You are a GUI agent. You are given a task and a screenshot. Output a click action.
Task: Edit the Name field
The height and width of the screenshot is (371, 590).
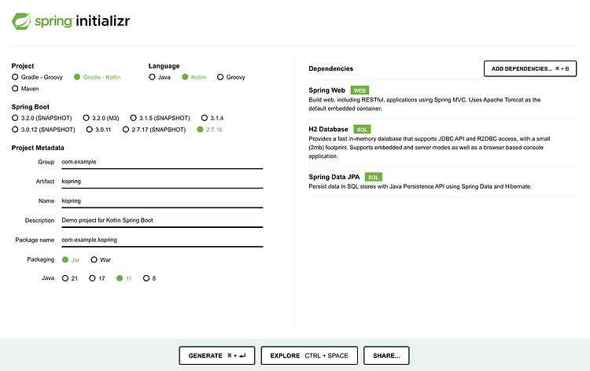pyautogui.click(x=162, y=201)
